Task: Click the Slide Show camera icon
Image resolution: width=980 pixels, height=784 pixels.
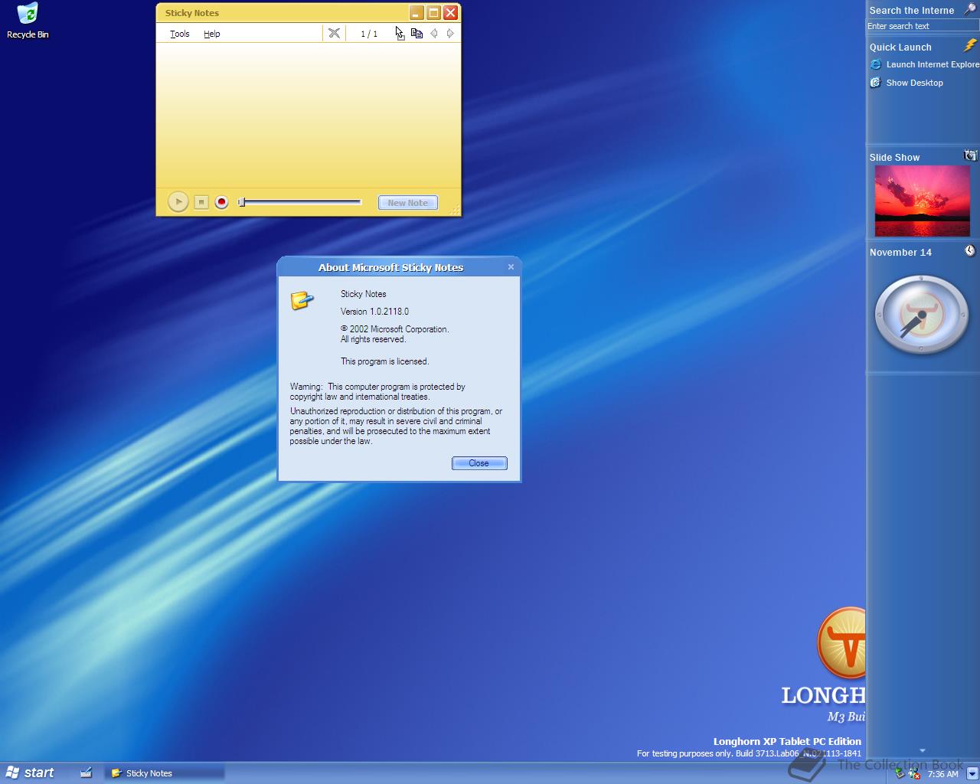Action: point(970,155)
